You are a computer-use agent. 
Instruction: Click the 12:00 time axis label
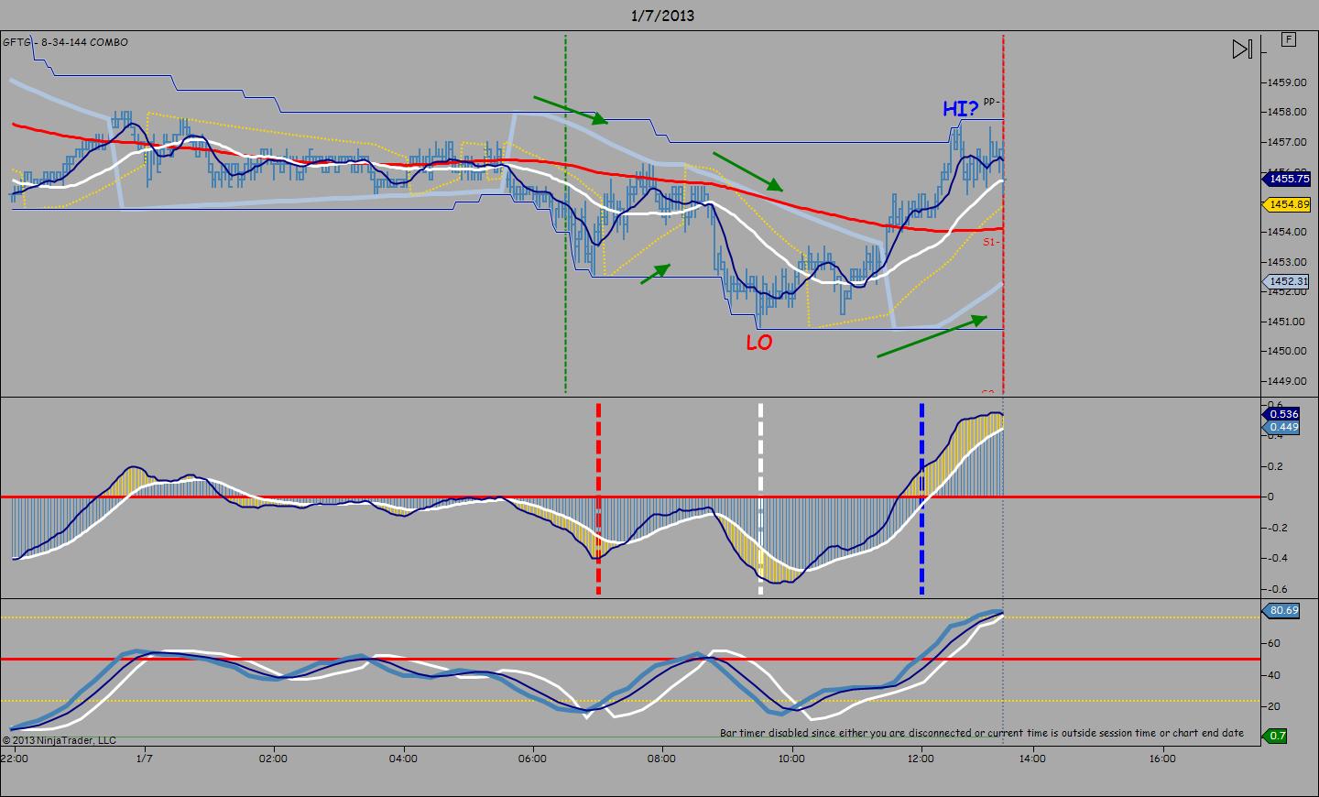click(921, 759)
